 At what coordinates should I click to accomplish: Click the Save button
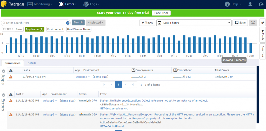(240, 23)
